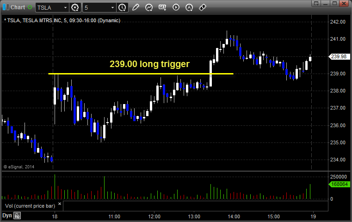The width and height of the screenshot is (352, 222).
Task: Click the green 168064 volume tag
Action: [x=339, y=184]
